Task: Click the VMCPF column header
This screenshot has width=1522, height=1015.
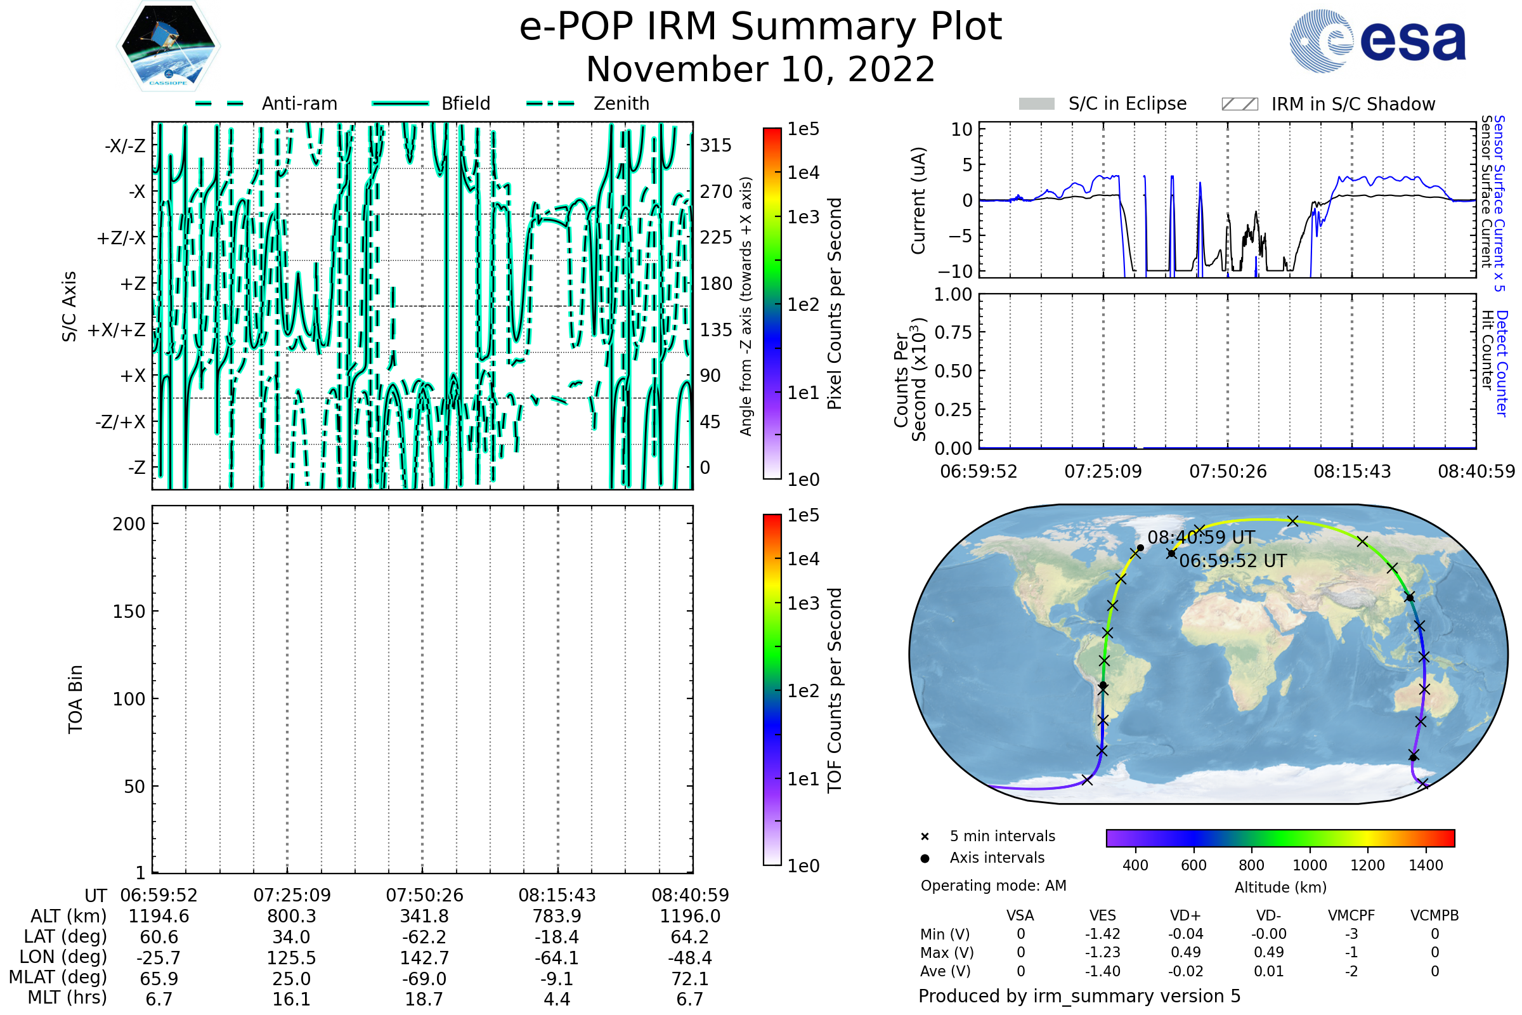Action: (x=1351, y=915)
